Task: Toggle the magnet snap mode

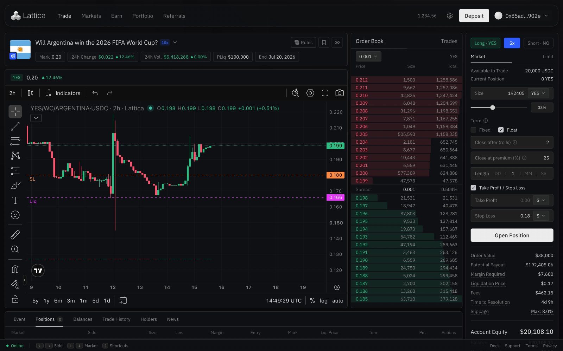Action: [x=15, y=269]
